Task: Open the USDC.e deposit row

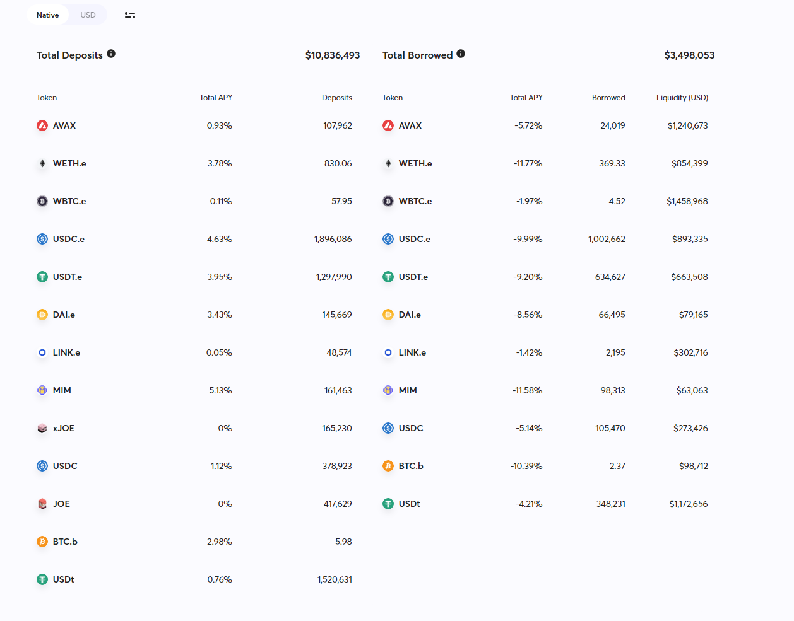Action: tap(69, 239)
